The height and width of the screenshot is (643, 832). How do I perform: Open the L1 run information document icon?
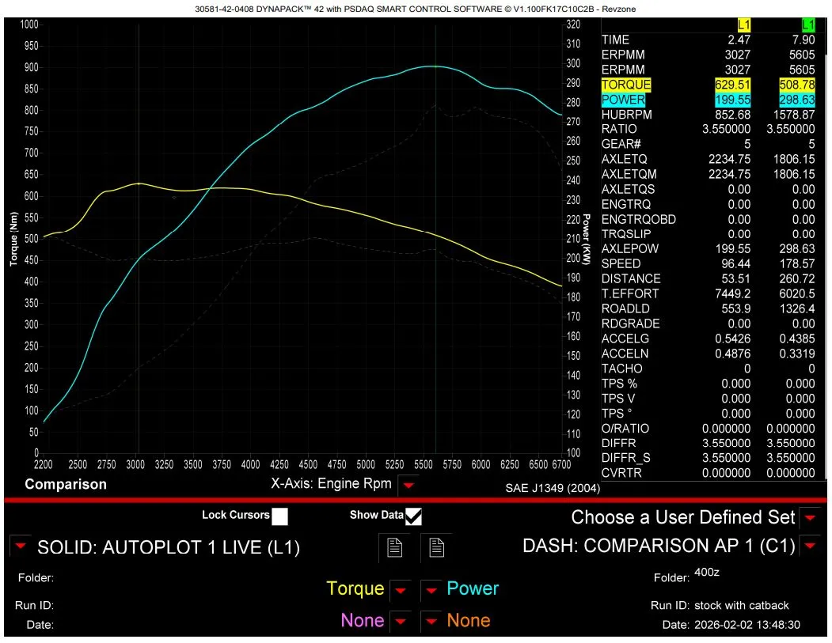click(395, 547)
